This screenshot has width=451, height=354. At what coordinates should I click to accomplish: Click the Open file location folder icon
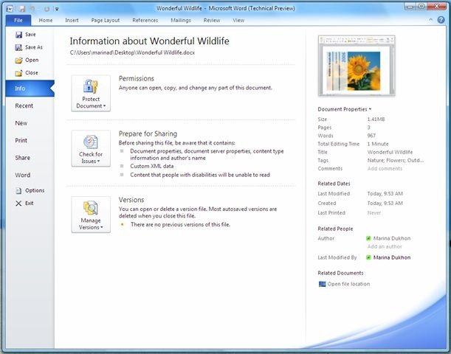pos(322,284)
